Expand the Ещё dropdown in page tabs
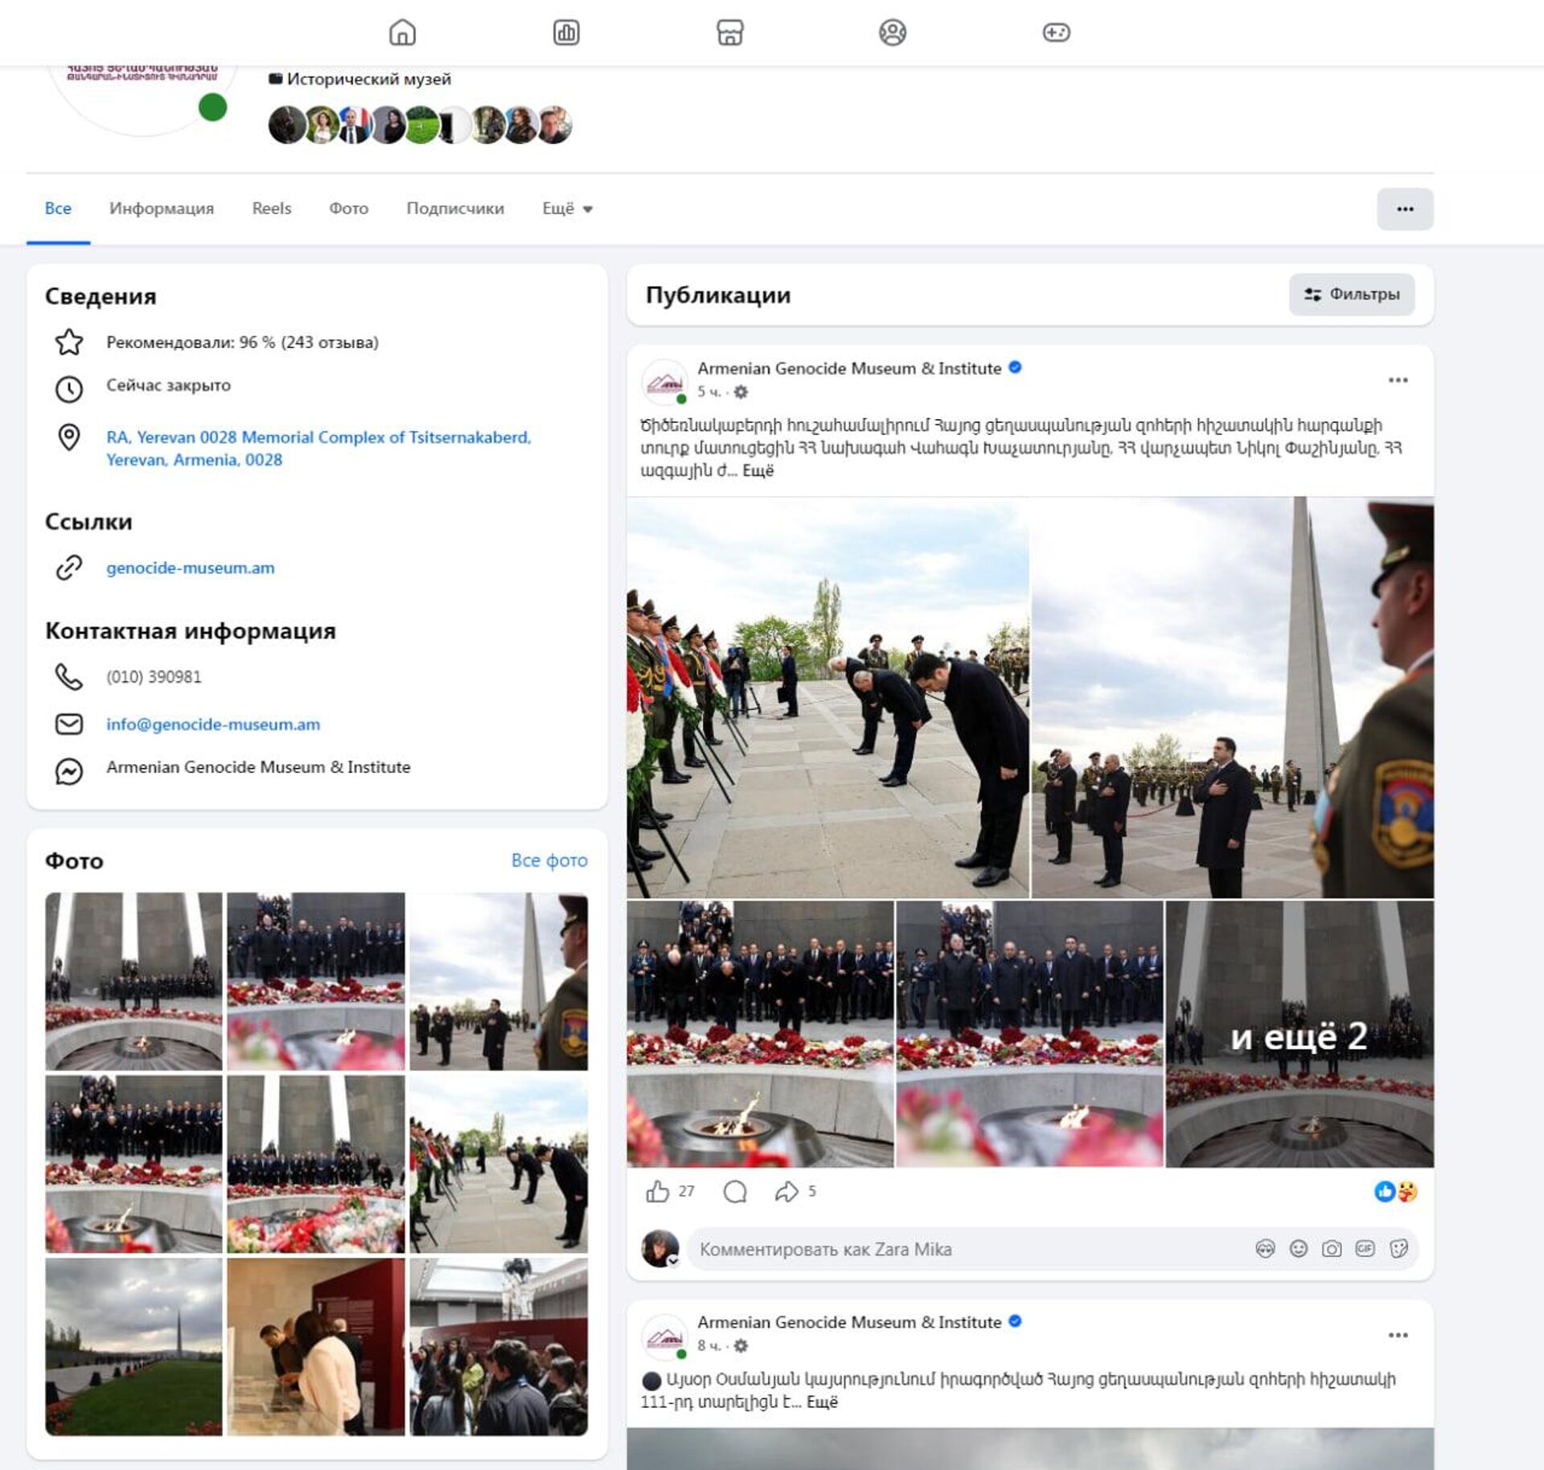This screenshot has width=1544, height=1470. (x=567, y=208)
